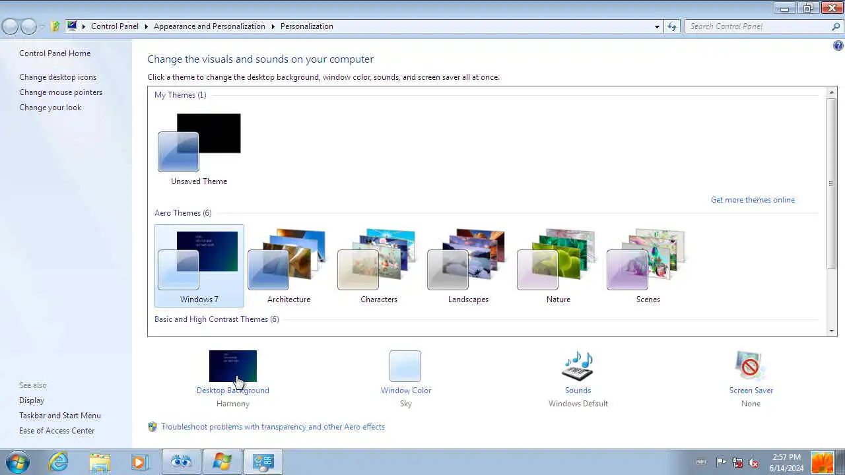Image resolution: width=845 pixels, height=475 pixels.
Task: Apply the Characters theme
Action: coord(378,266)
